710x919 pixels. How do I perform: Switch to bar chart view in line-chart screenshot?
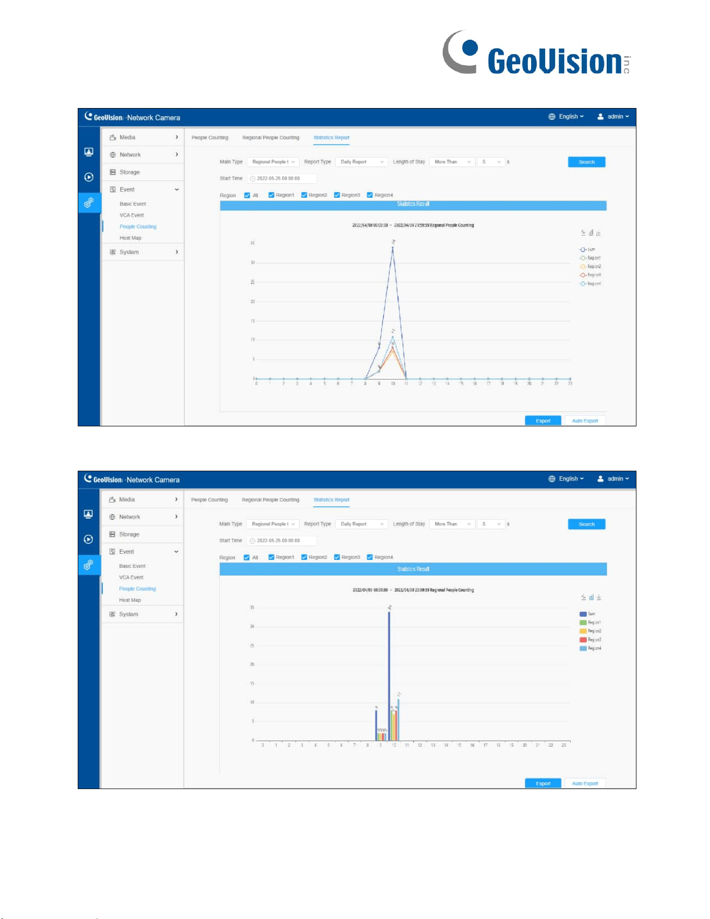point(591,233)
